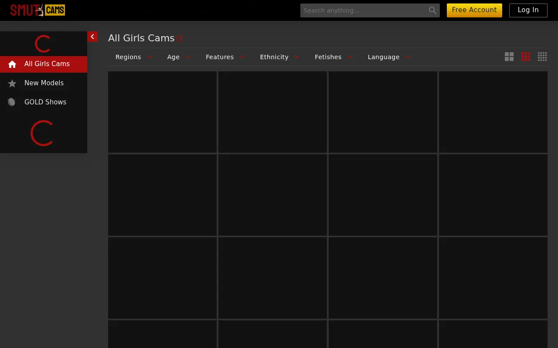Switch to large grid view
Viewport: 558px width, 348px height.
(x=509, y=57)
